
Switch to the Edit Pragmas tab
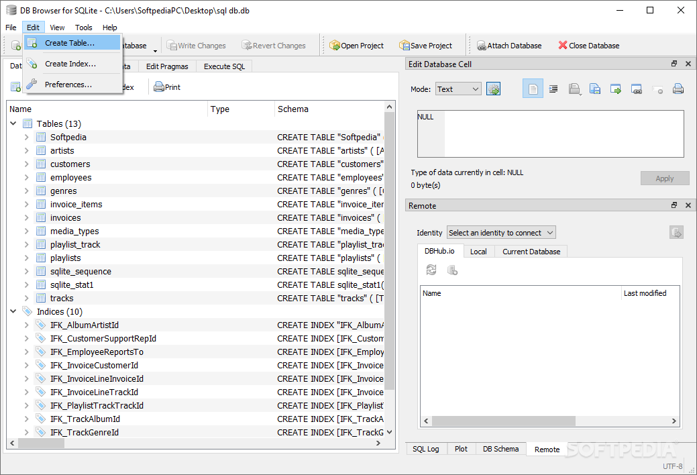pos(167,66)
